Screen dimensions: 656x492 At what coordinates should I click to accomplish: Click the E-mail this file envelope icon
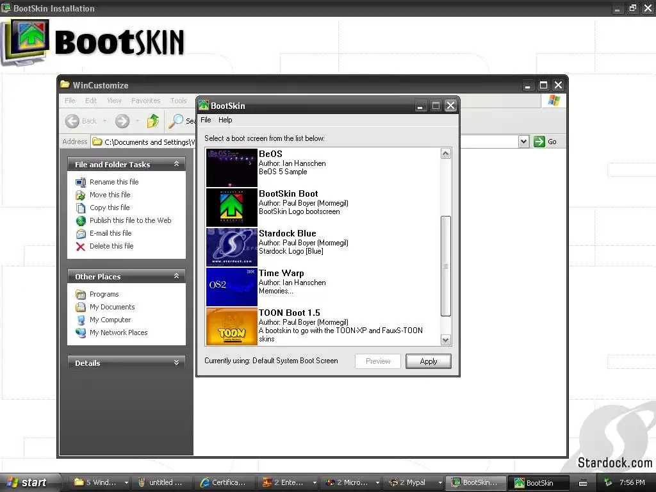pyautogui.click(x=81, y=234)
